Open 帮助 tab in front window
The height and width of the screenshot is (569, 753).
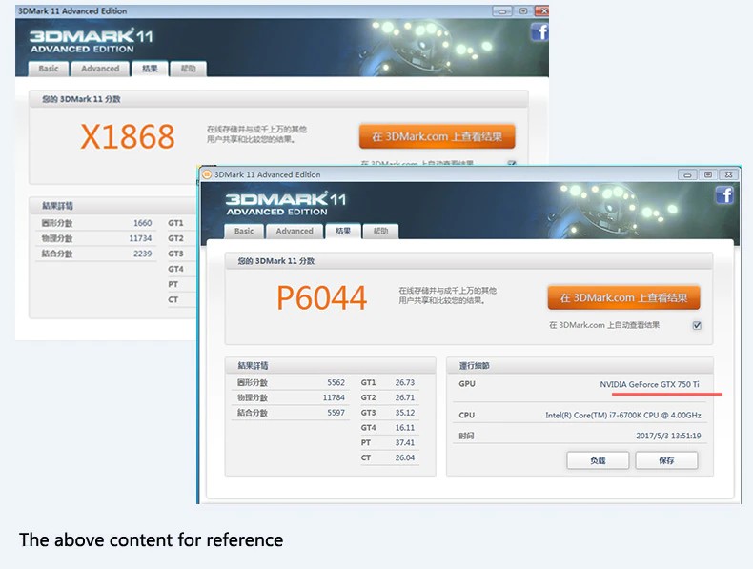(x=380, y=231)
